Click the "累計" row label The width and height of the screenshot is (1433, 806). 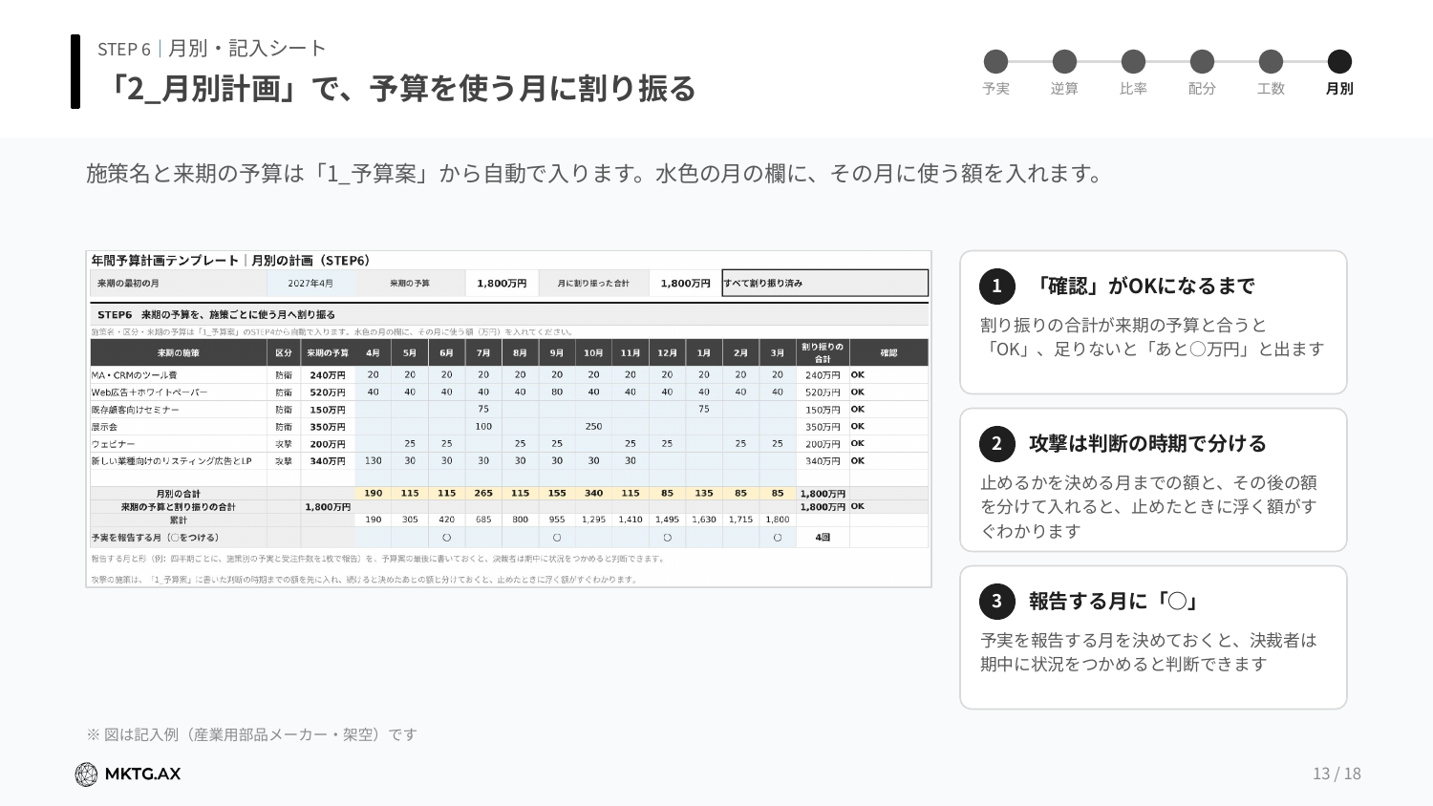179,520
